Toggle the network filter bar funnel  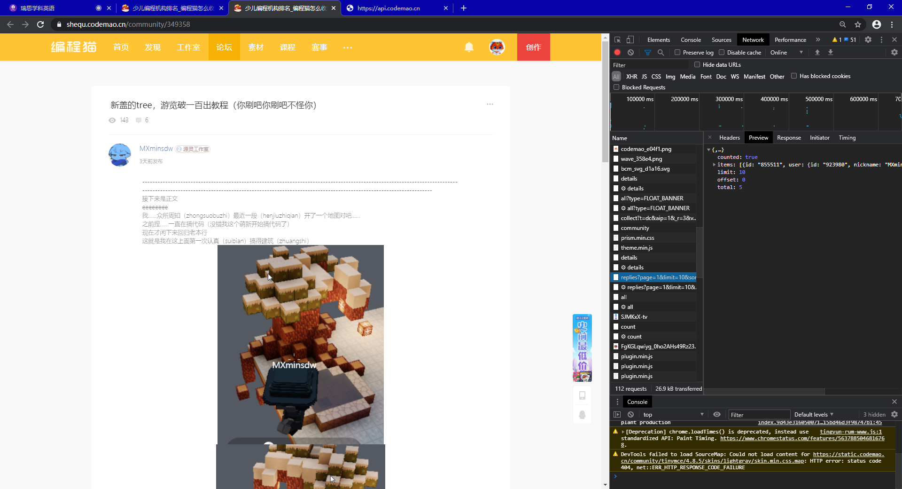648,53
